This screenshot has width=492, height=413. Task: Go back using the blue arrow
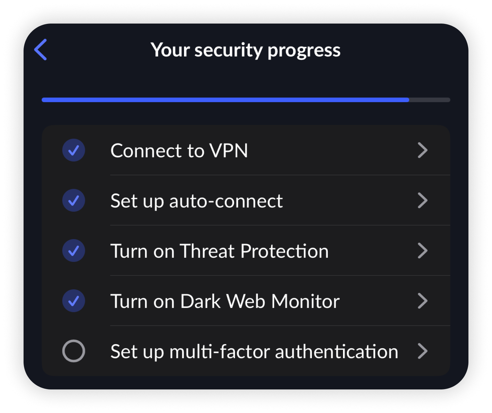[x=41, y=50]
